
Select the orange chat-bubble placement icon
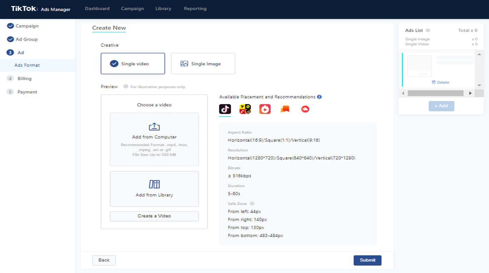(285, 109)
